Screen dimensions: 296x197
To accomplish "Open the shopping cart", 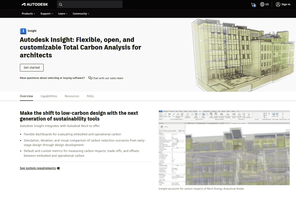I will pos(253,5).
